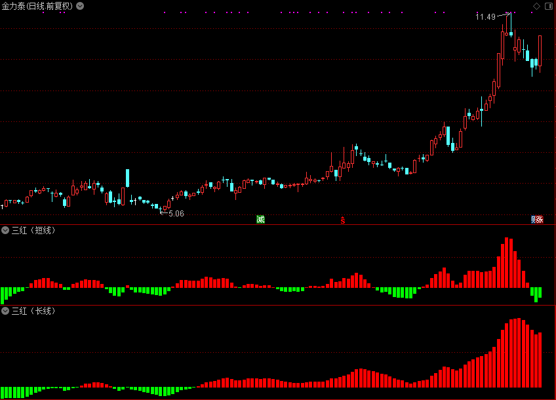Select the 三红（长线） indicator name label
The width and height of the screenshot is (556, 400).
(34, 311)
